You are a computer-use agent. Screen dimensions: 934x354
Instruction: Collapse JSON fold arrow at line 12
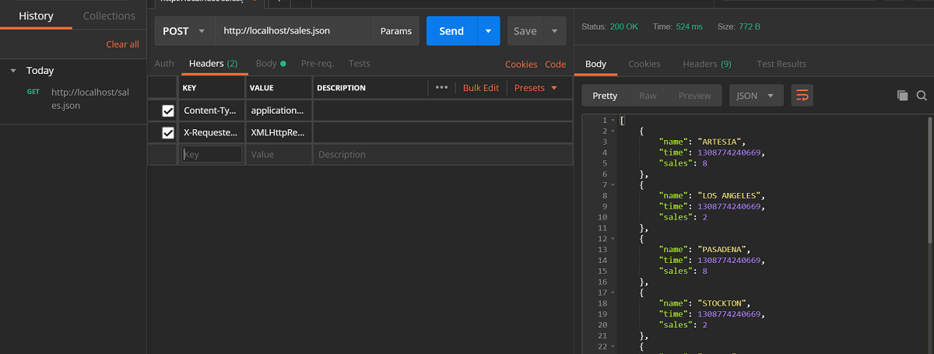613,238
